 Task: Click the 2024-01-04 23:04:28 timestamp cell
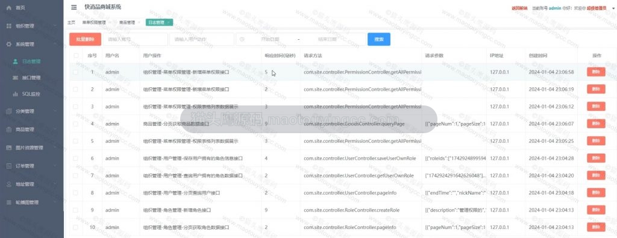click(x=551, y=158)
